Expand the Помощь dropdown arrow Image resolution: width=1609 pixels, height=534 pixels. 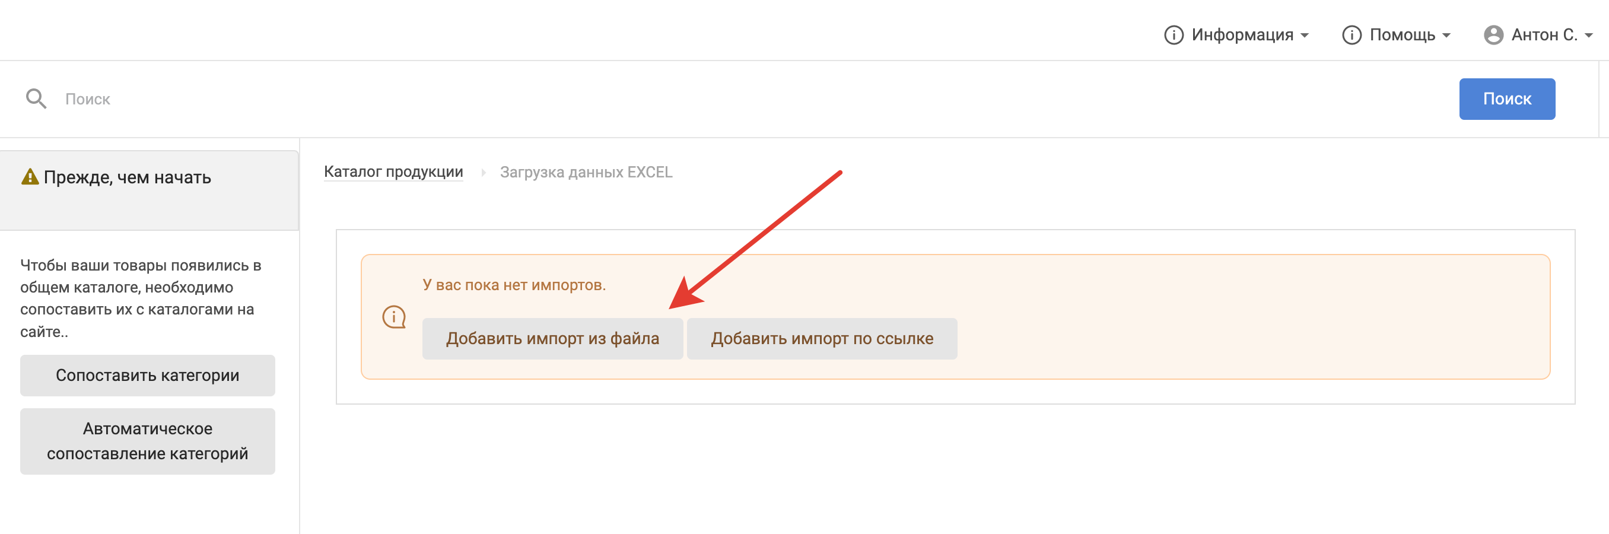tap(1446, 36)
